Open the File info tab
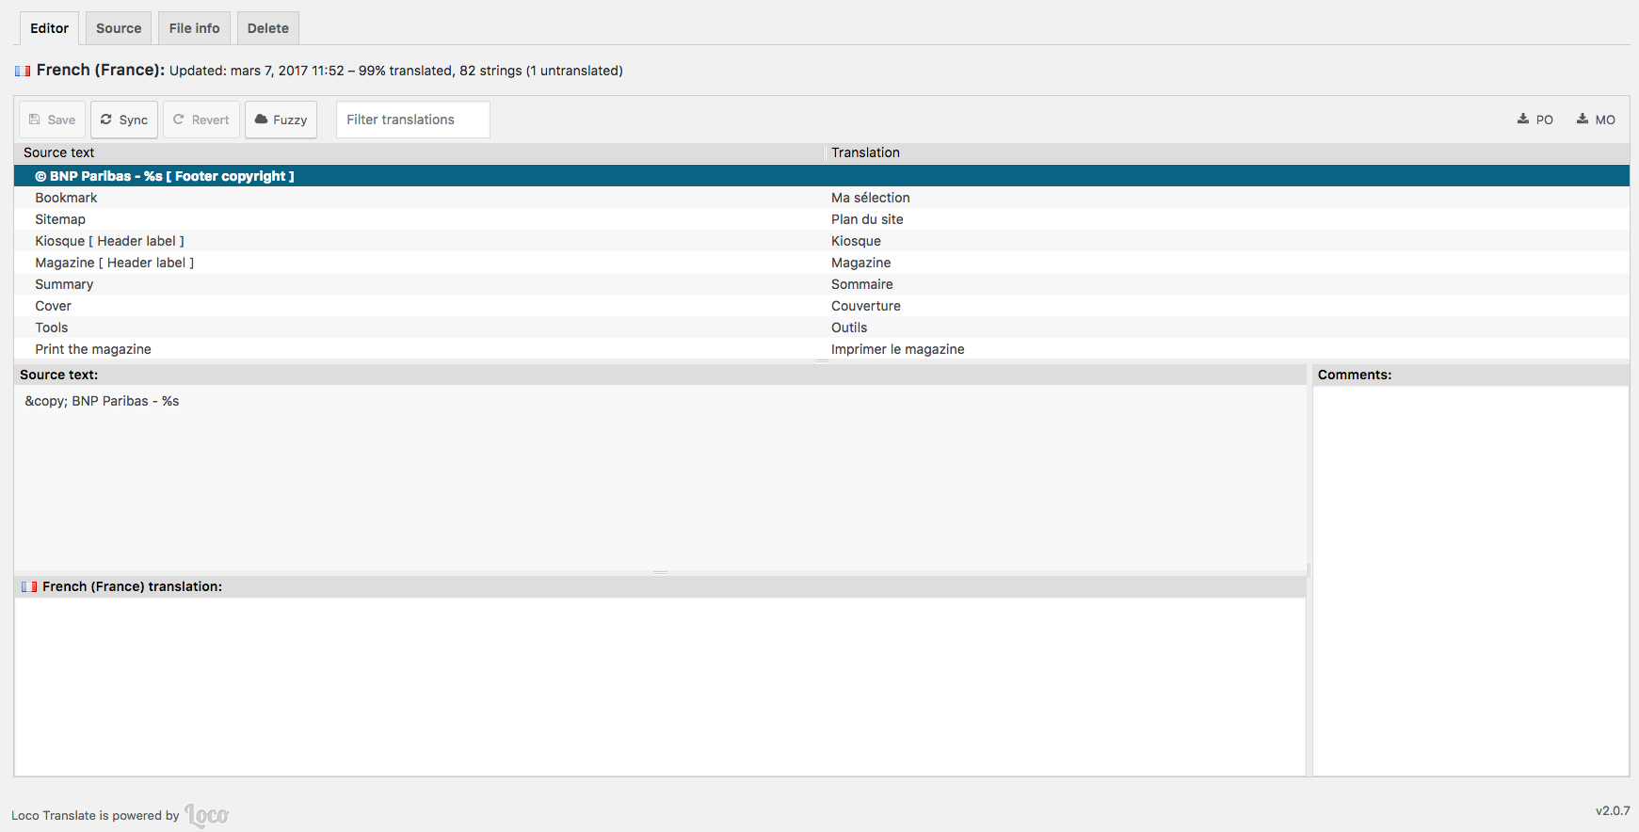The width and height of the screenshot is (1639, 832). point(194,28)
